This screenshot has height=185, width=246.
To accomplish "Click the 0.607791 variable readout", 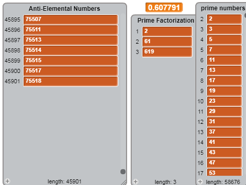I will (164, 8).
